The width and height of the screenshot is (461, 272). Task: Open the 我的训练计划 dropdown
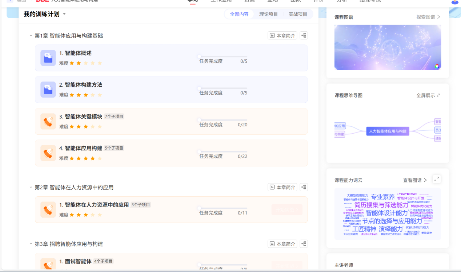pyautogui.click(x=64, y=14)
